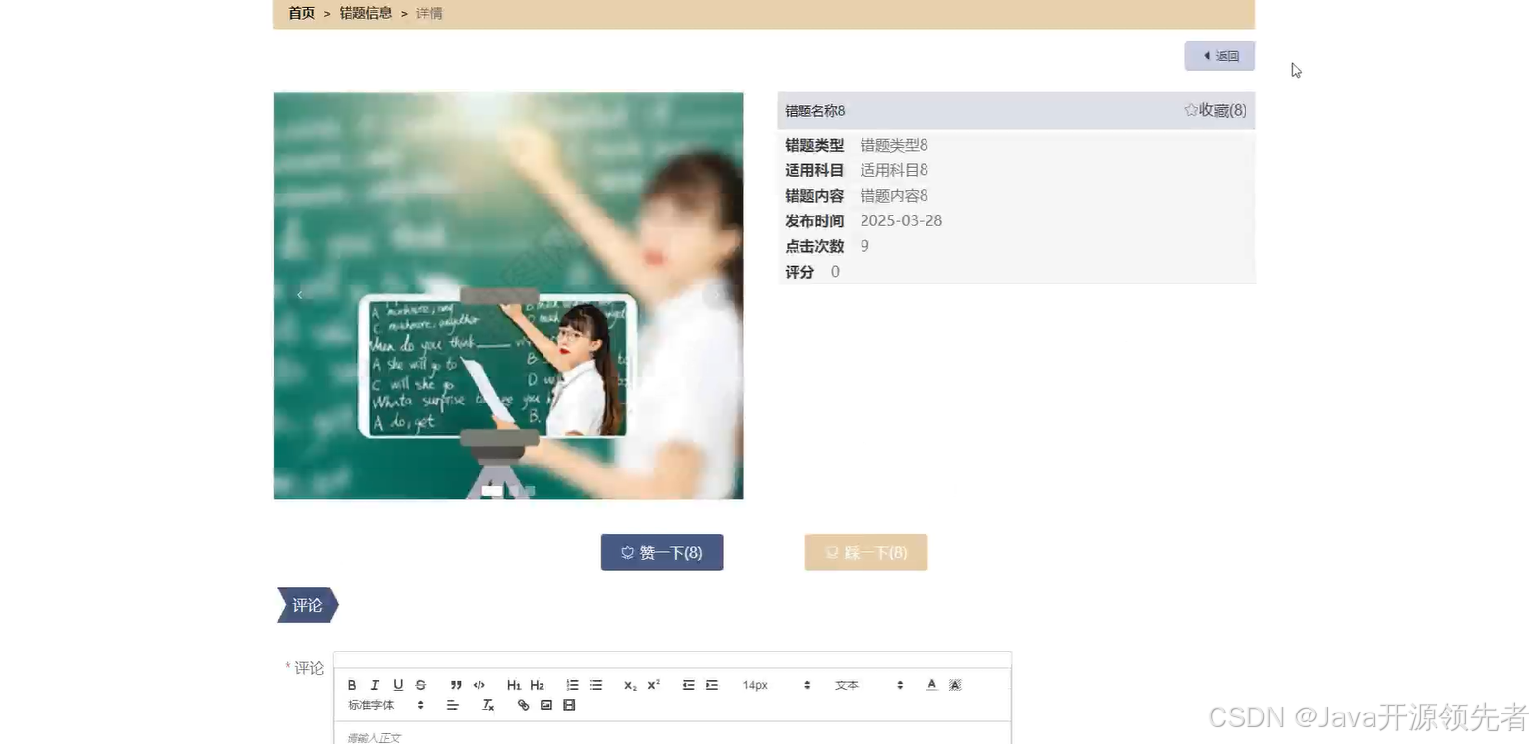Insert a bulleted list
The height and width of the screenshot is (744, 1533).
coord(596,685)
